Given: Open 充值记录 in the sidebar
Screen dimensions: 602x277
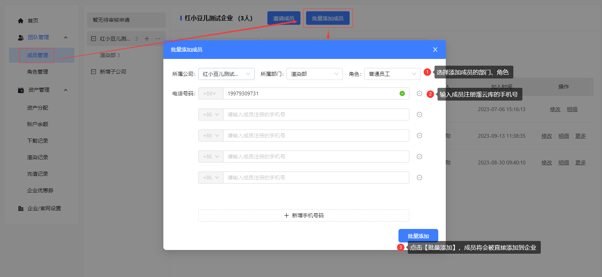Looking at the screenshot, I should (38, 174).
